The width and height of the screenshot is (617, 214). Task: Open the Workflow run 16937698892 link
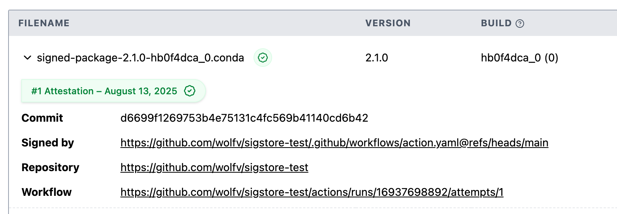point(312,192)
